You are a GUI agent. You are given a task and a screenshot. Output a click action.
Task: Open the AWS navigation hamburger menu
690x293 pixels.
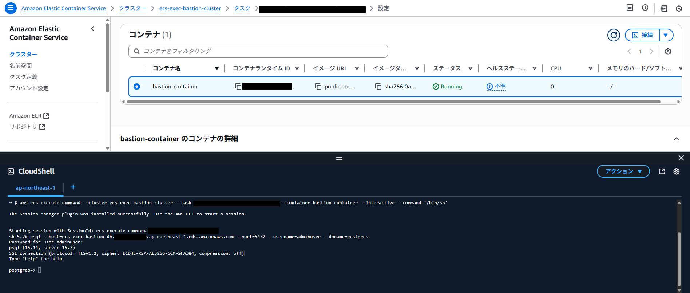[11, 8]
